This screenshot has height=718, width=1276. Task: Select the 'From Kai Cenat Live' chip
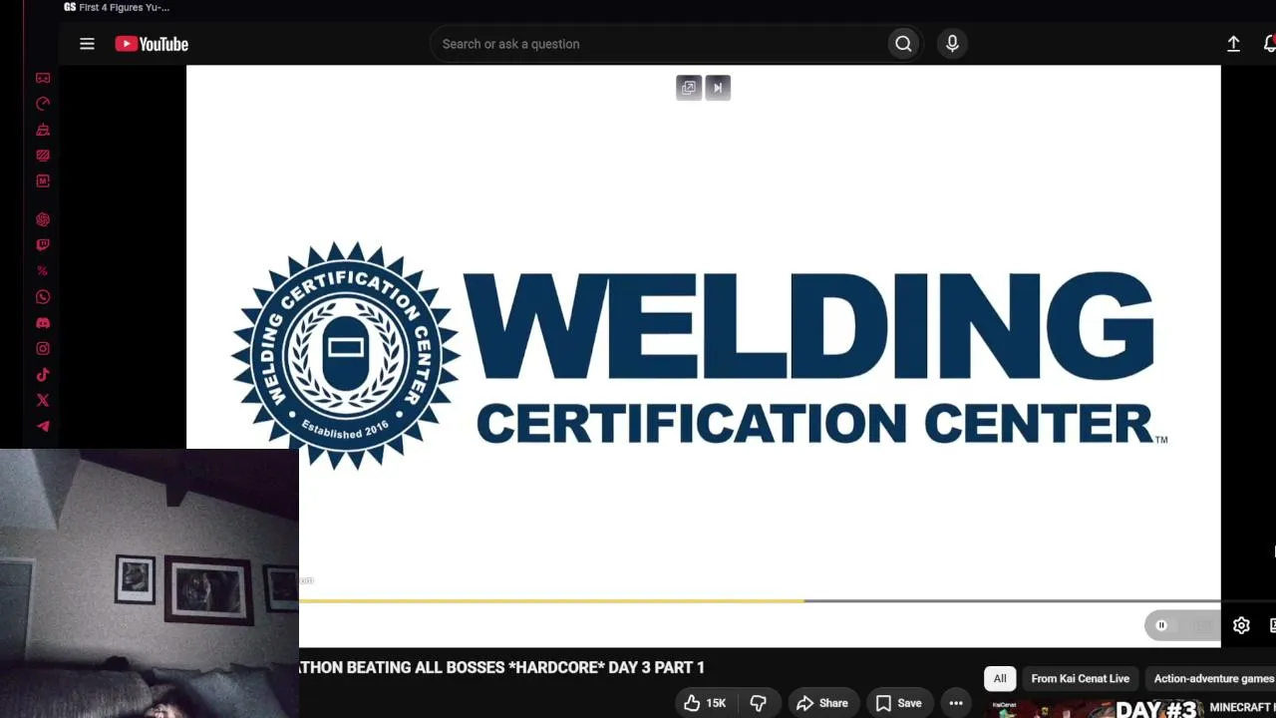1080,678
